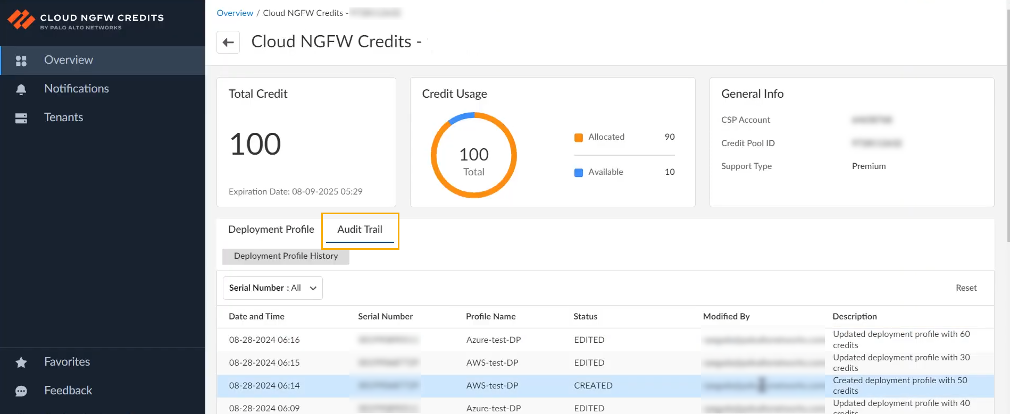Click EDITED status in the 06:16 row
The height and width of the screenshot is (414, 1010).
(x=589, y=340)
